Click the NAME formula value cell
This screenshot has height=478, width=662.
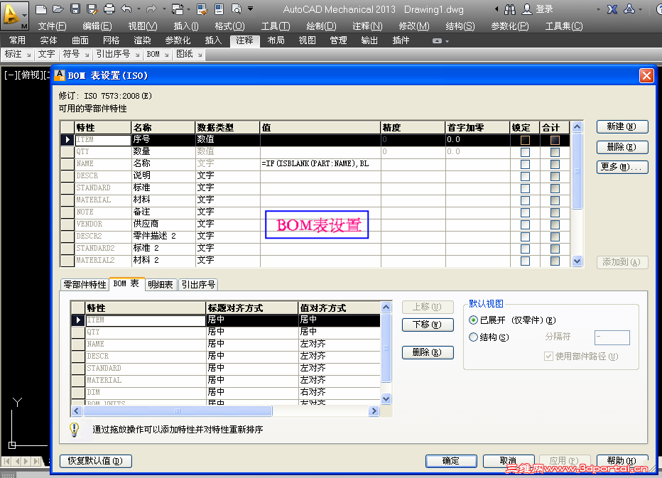[320, 164]
